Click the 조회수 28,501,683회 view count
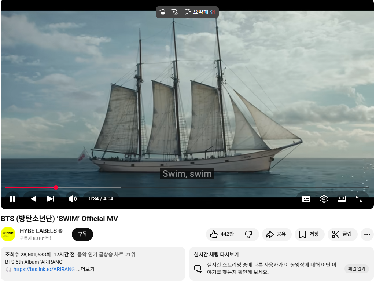 (28, 254)
